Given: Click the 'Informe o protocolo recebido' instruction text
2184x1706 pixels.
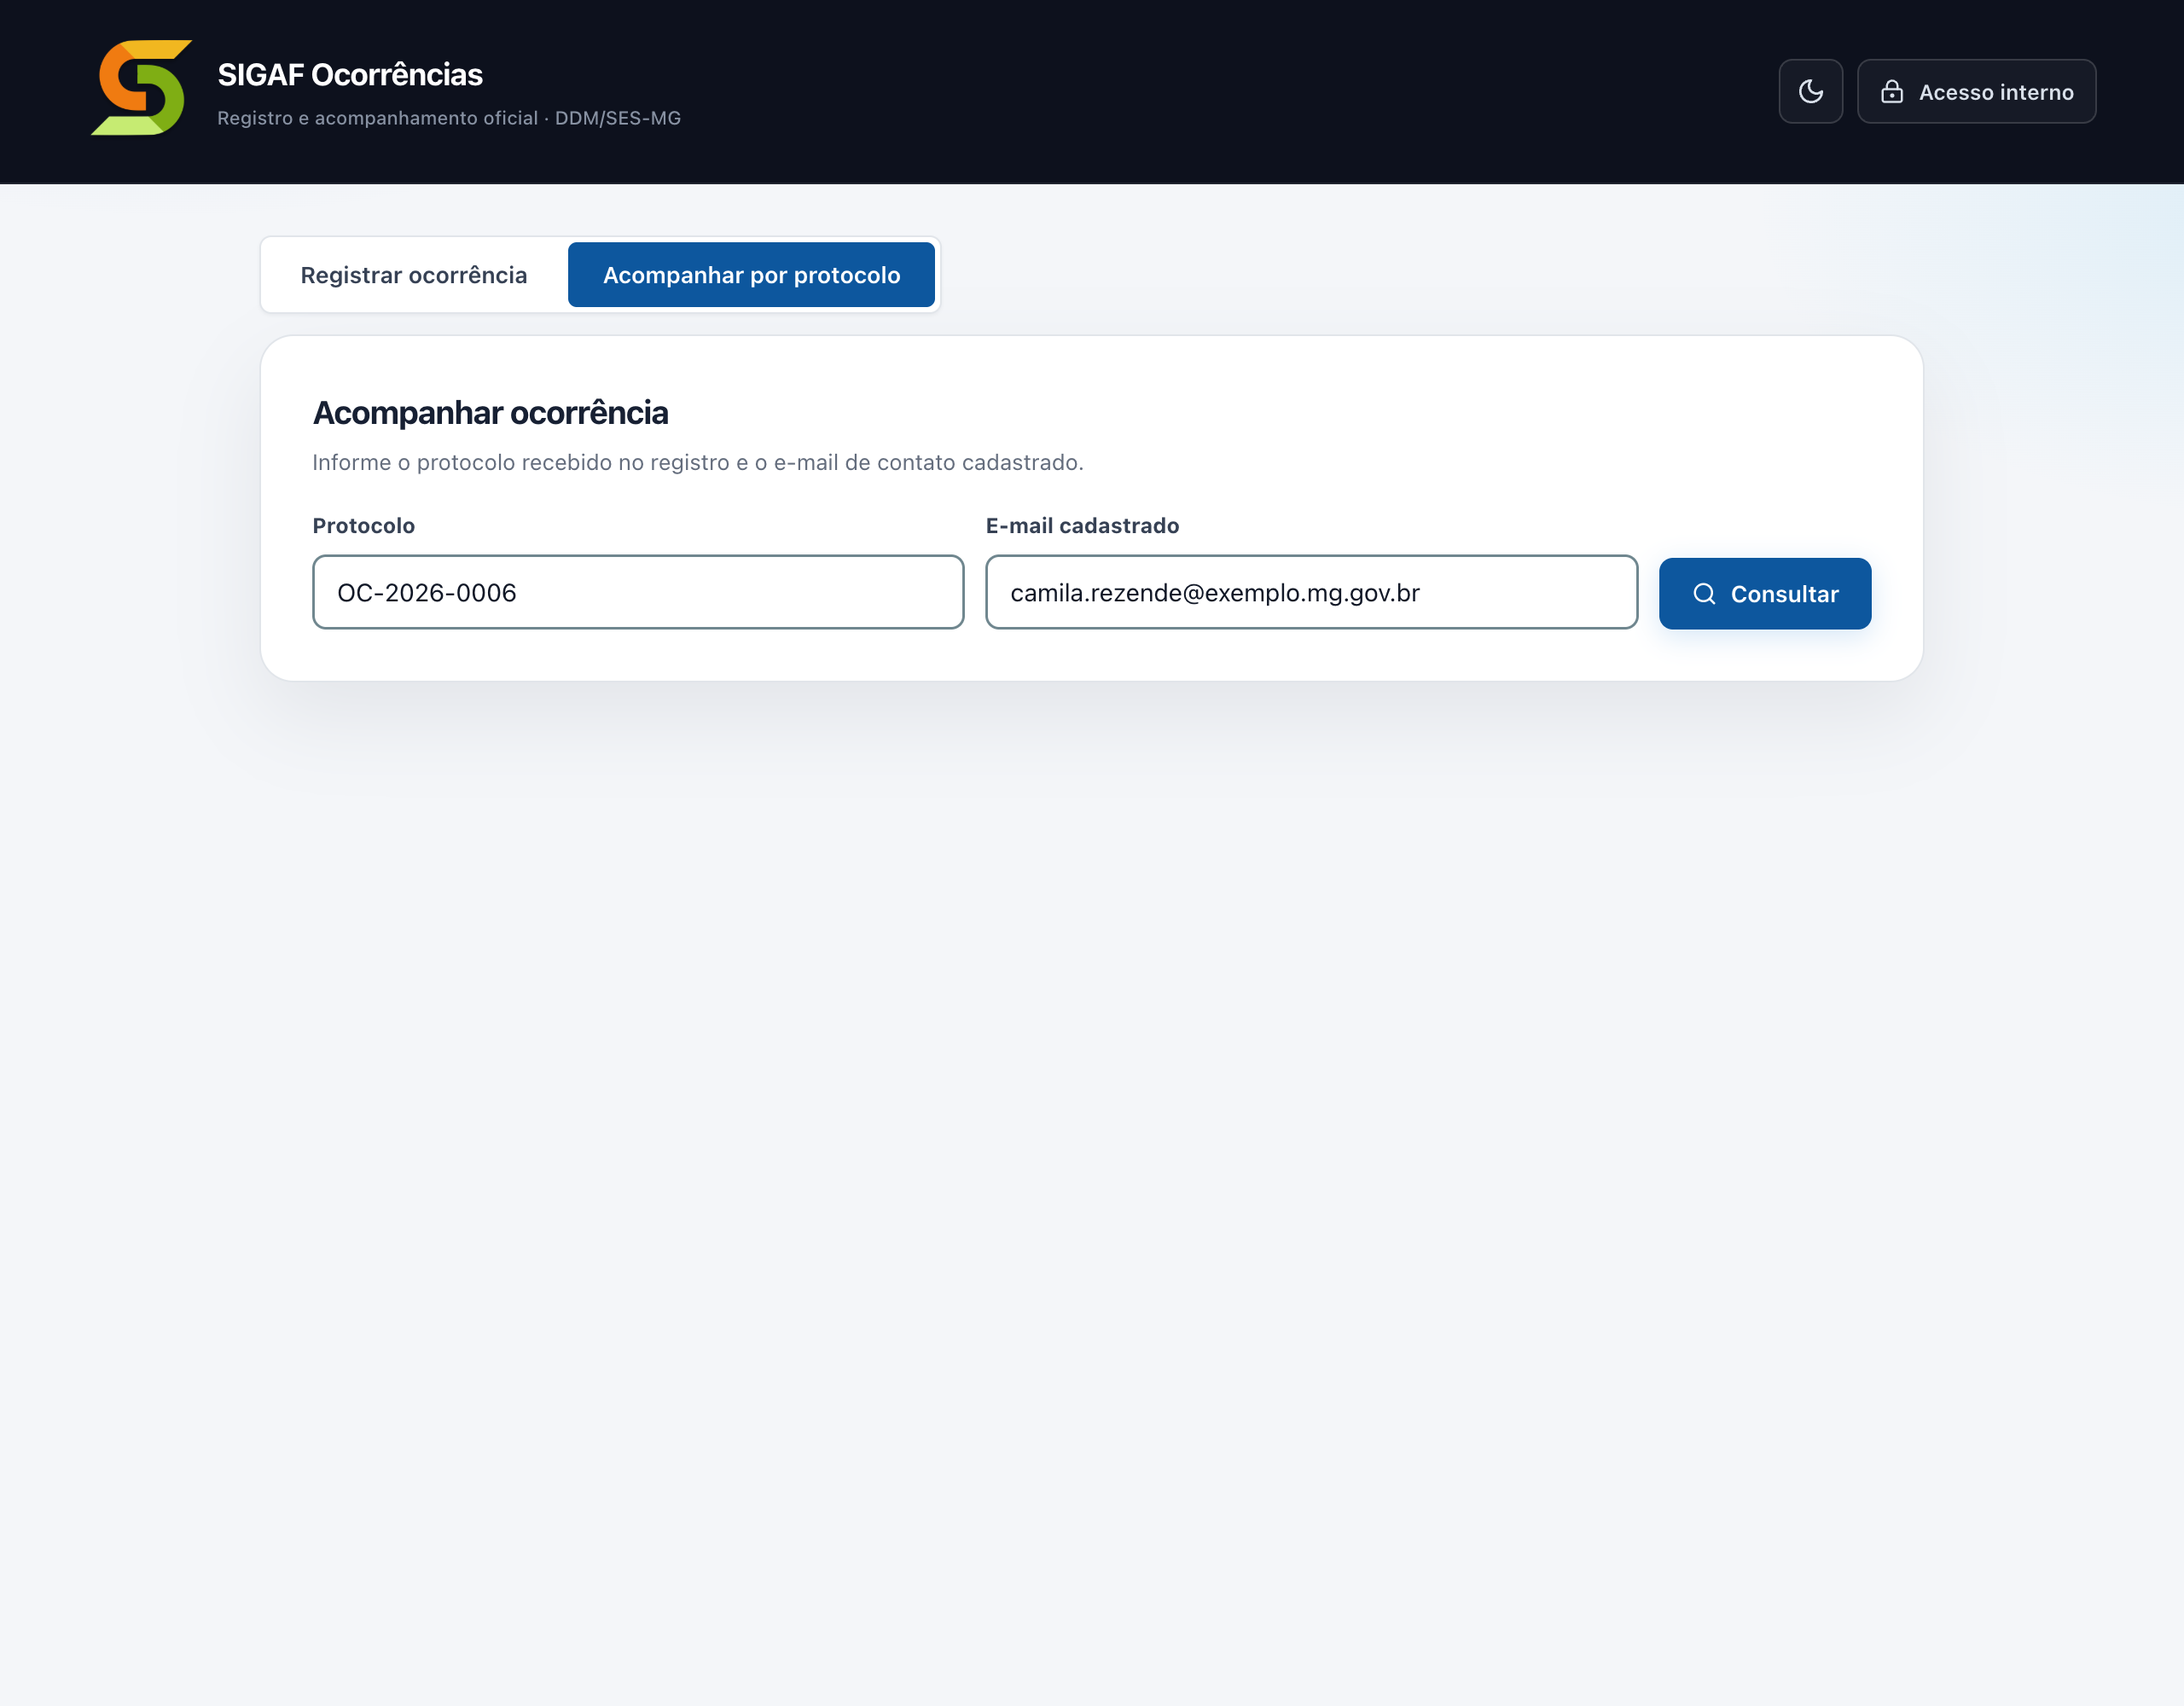Looking at the screenshot, I should tap(698, 462).
